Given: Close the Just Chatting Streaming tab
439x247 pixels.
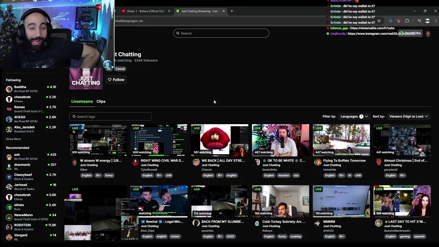Looking at the screenshot, I should click(x=224, y=11).
